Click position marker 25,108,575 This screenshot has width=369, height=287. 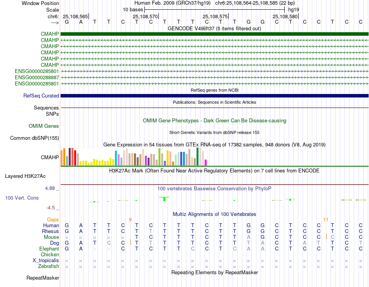tap(215, 16)
